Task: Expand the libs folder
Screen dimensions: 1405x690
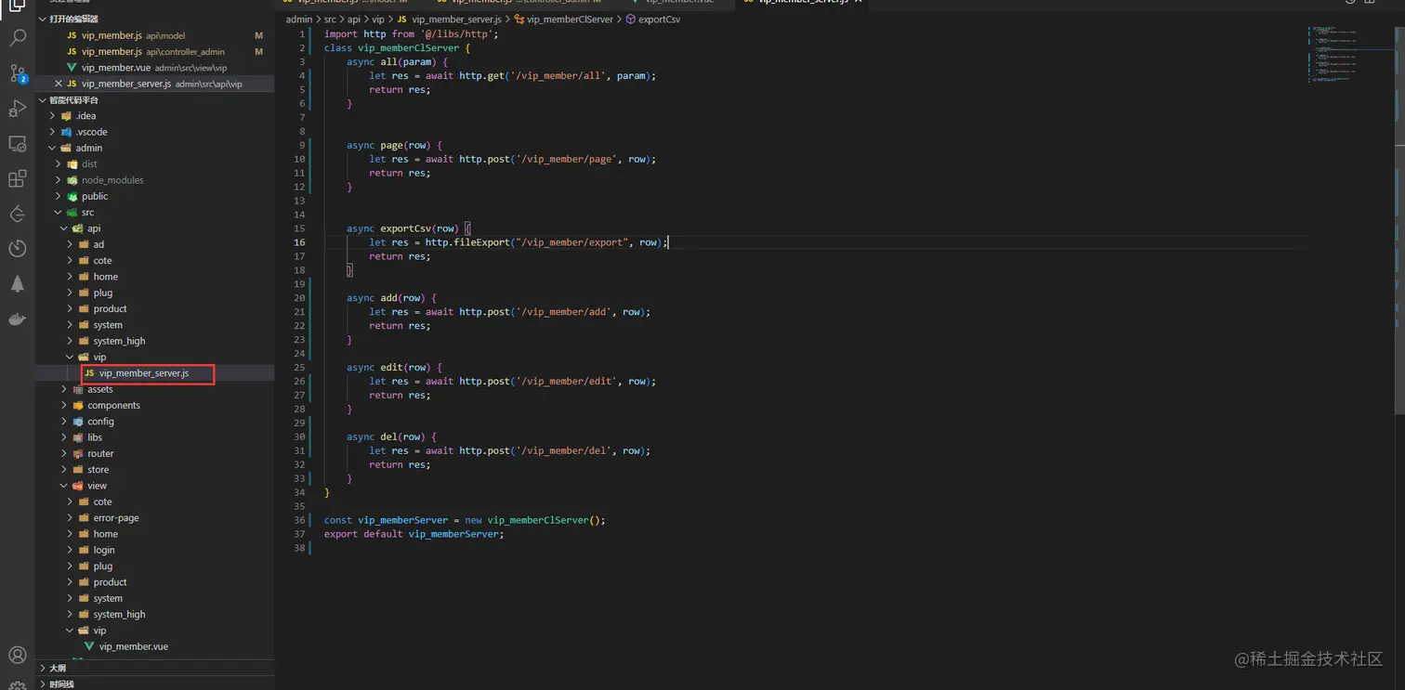Action: pos(64,437)
